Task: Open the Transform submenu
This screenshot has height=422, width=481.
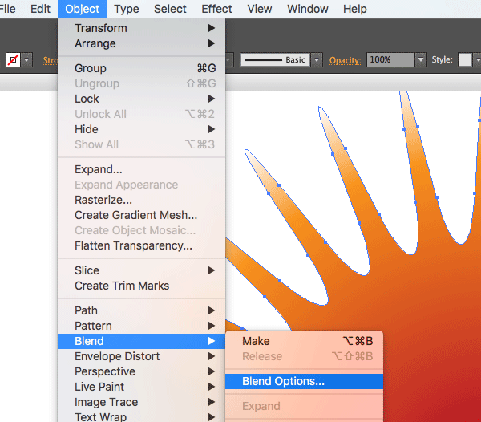Action: pyautogui.click(x=100, y=28)
